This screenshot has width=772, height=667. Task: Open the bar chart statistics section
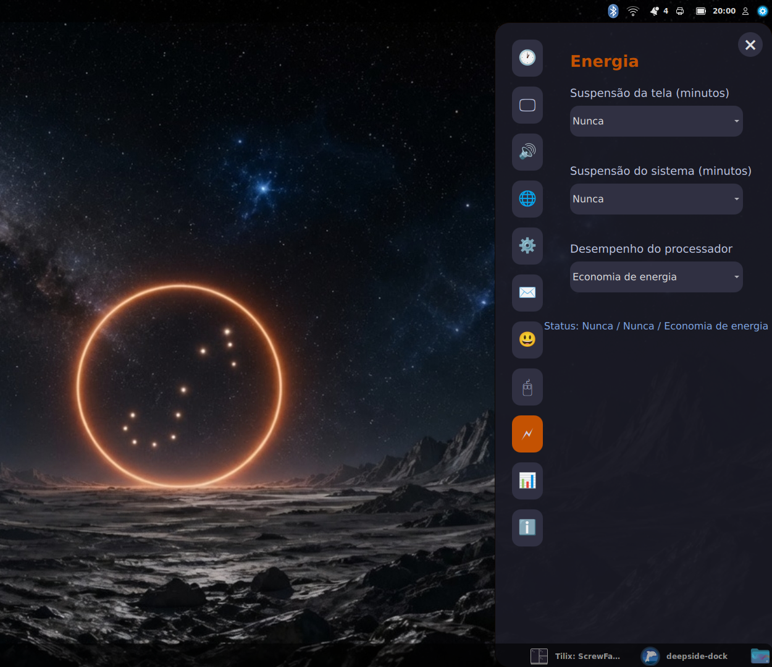(x=527, y=481)
